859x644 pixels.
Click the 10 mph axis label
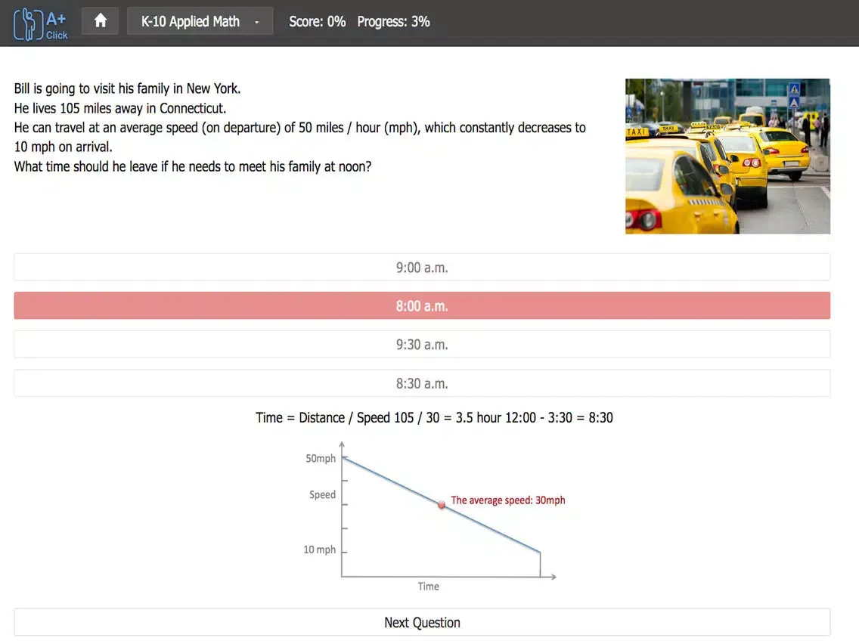(x=319, y=550)
